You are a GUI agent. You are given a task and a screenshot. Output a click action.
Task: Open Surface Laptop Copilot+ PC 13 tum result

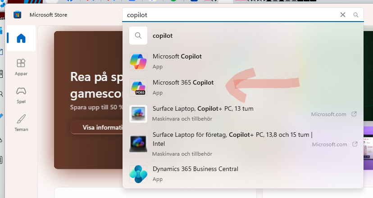(x=243, y=113)
